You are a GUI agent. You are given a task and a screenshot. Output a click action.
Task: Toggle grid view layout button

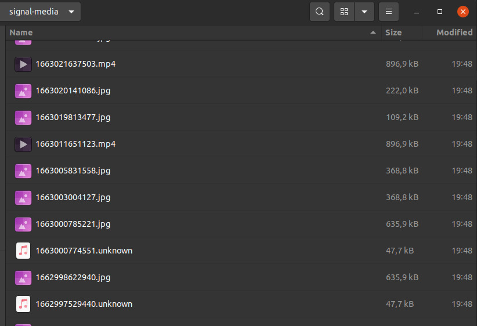(x=344, y=12)
